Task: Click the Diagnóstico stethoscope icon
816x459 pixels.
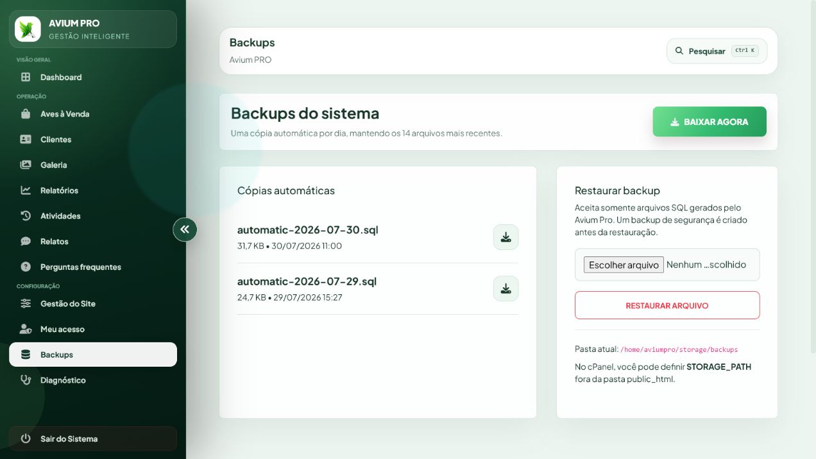Action: point(26,380)
